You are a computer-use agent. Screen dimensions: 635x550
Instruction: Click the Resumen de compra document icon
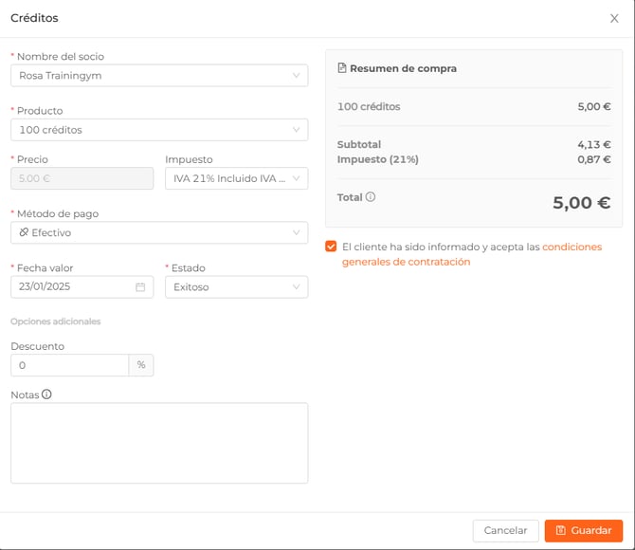(342, 68)
